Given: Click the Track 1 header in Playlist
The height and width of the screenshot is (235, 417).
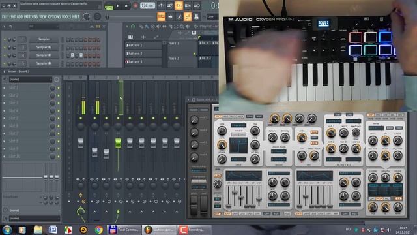Looking at the screenshot, I should (182, 48).
